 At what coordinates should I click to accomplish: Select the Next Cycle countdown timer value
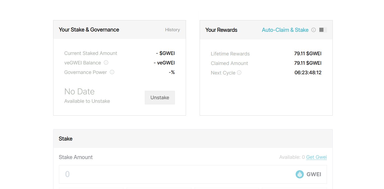(x=308, y=73)
